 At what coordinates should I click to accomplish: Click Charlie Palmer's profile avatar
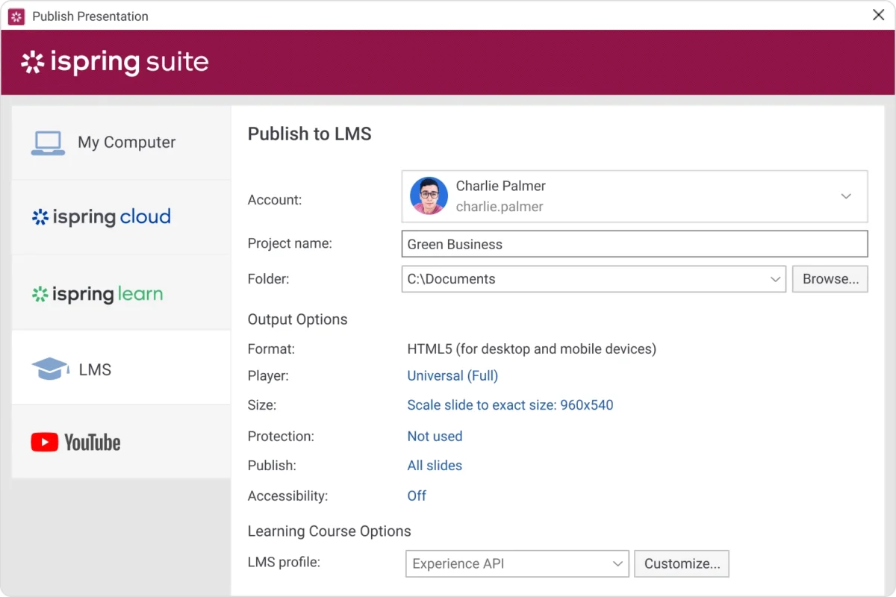[429, 196]
